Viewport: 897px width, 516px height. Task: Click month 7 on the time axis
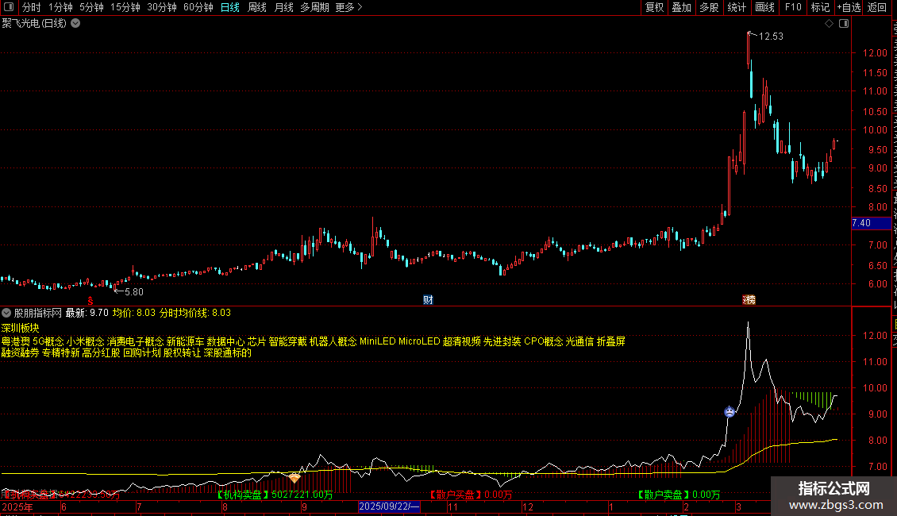click(139, 506)
